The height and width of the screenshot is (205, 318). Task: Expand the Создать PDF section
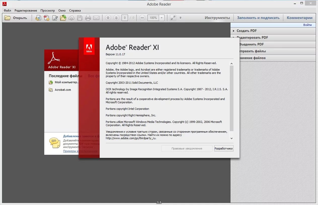273,31
